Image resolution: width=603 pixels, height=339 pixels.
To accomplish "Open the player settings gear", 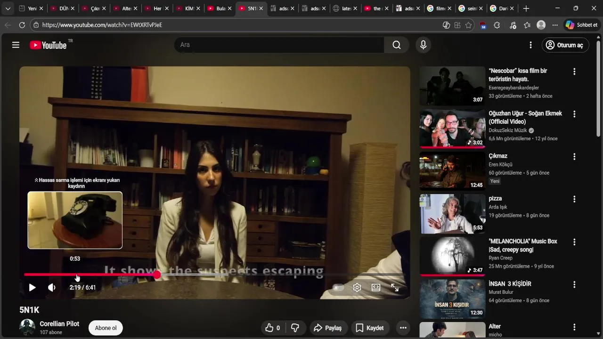I will [357, 287].
